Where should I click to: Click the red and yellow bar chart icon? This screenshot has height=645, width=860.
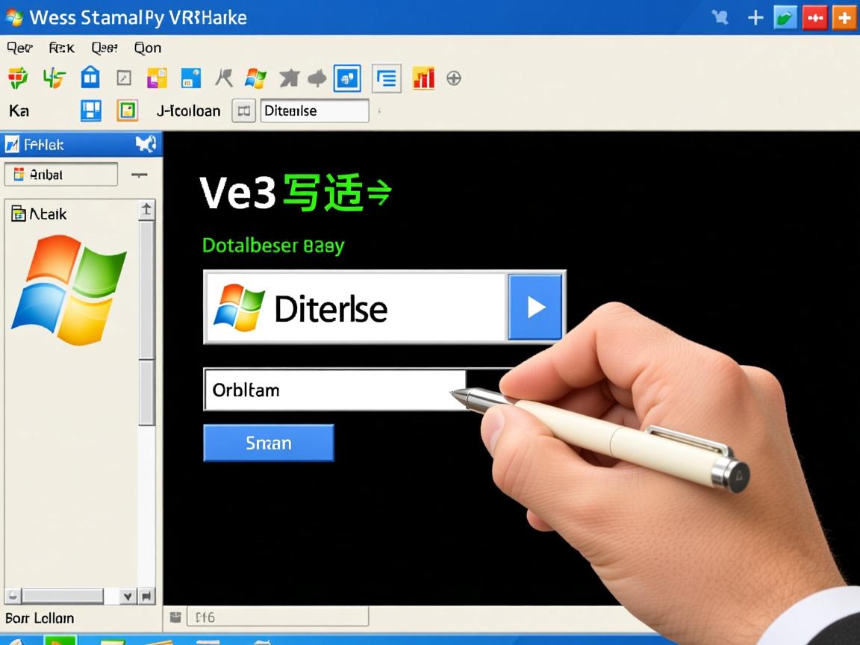point(423,78)
